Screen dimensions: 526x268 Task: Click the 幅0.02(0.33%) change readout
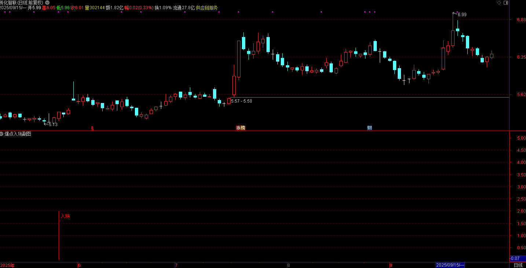(x=139, y=8)
